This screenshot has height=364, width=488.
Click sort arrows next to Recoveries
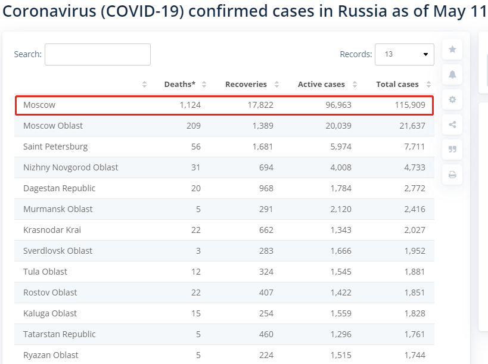point(277,85)
